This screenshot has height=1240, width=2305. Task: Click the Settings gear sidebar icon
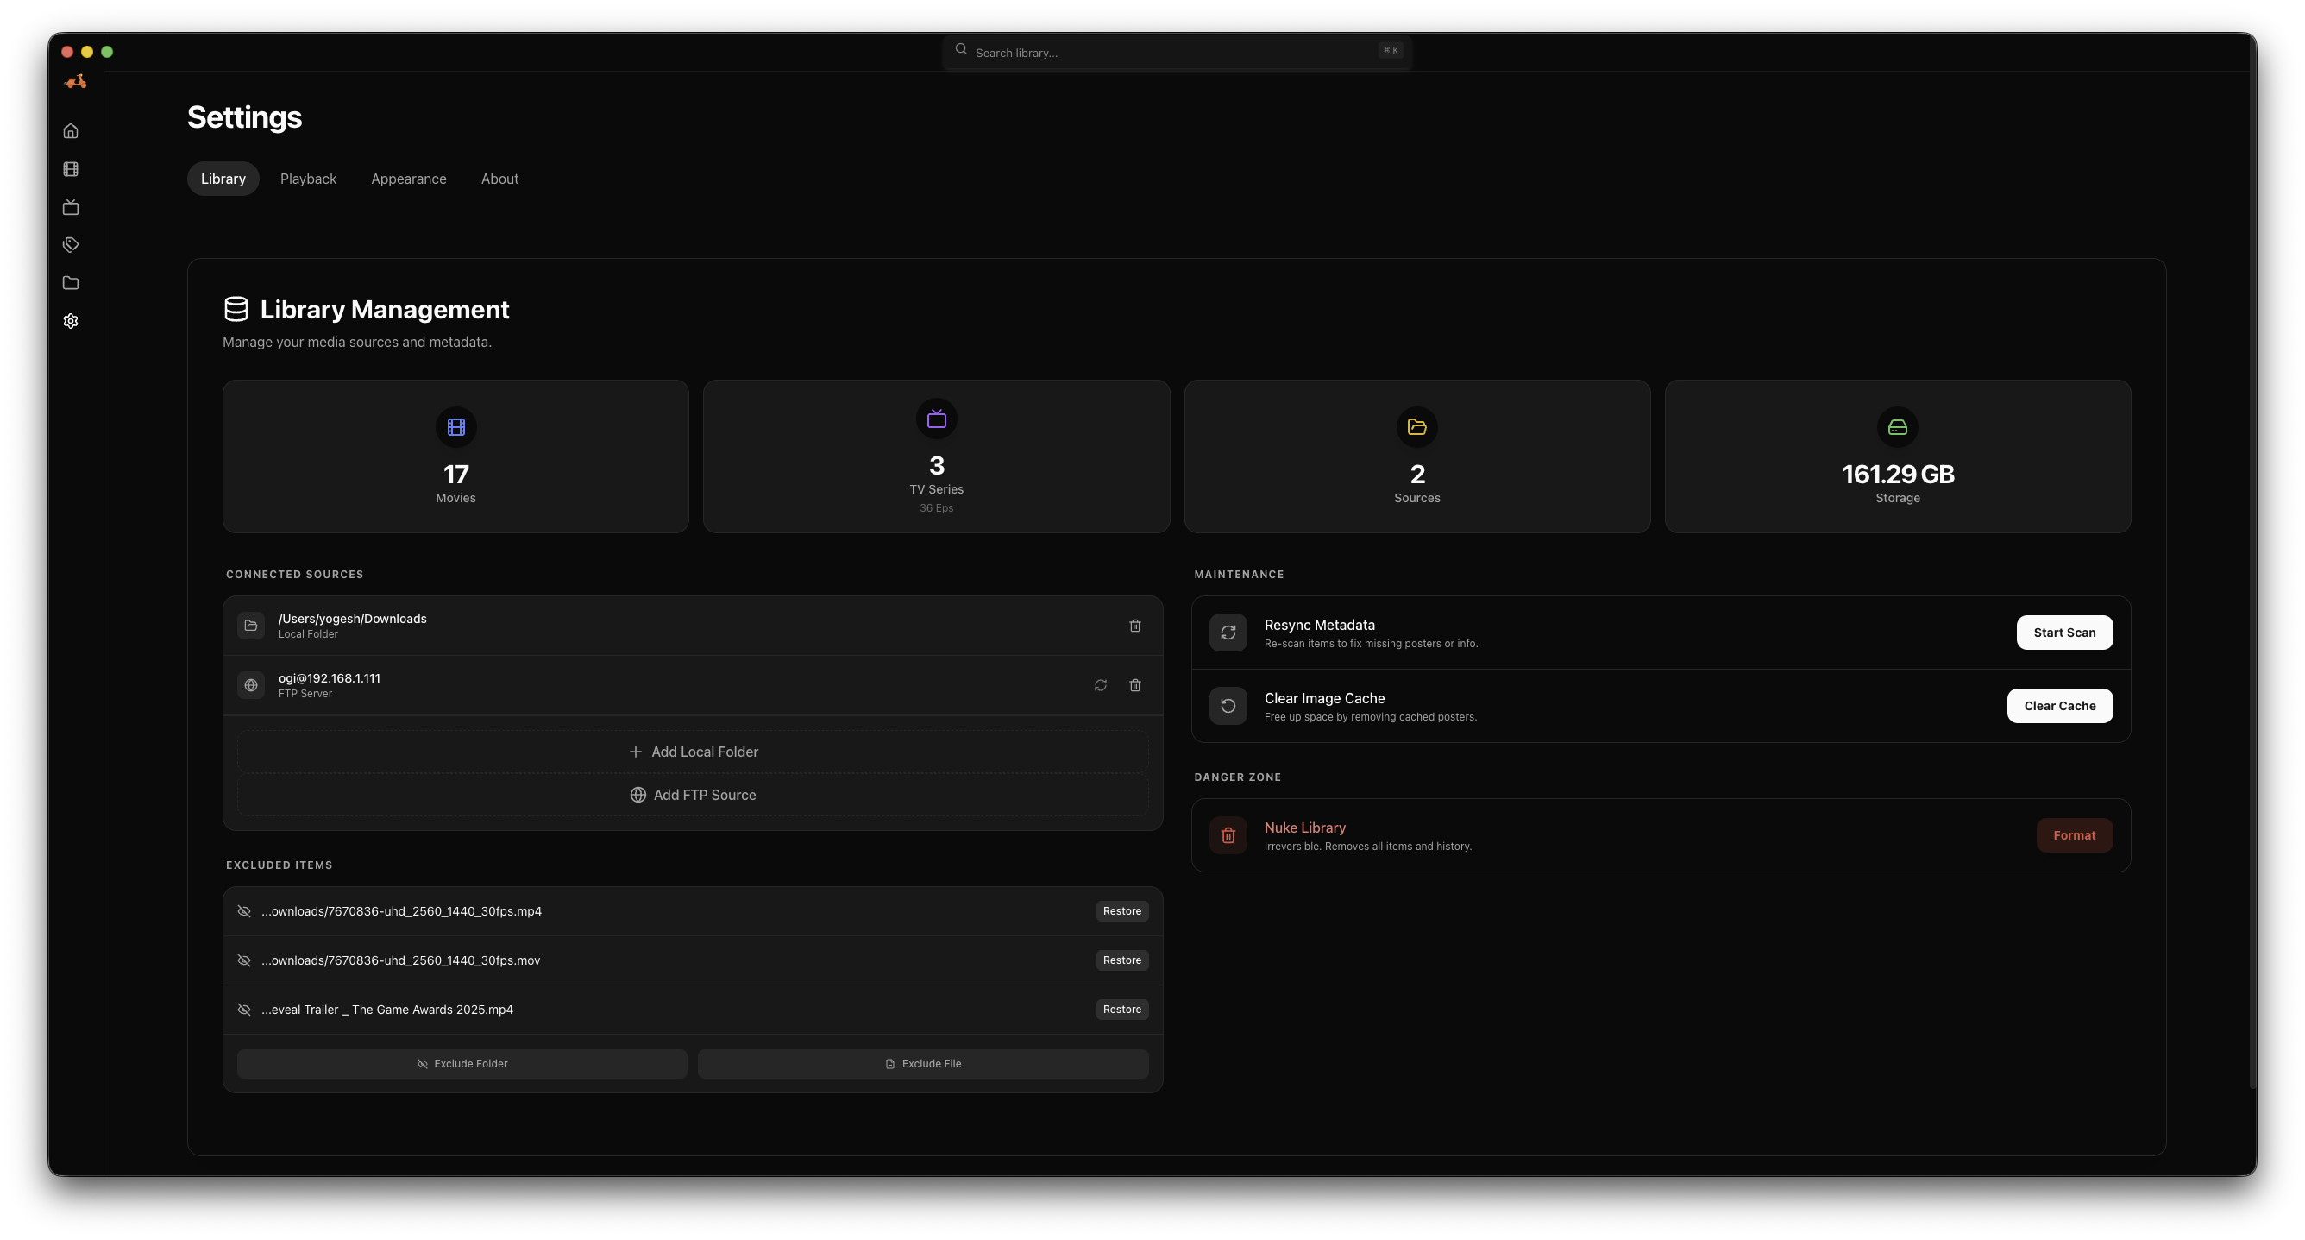pyautogui.click(x=71, y=321)
